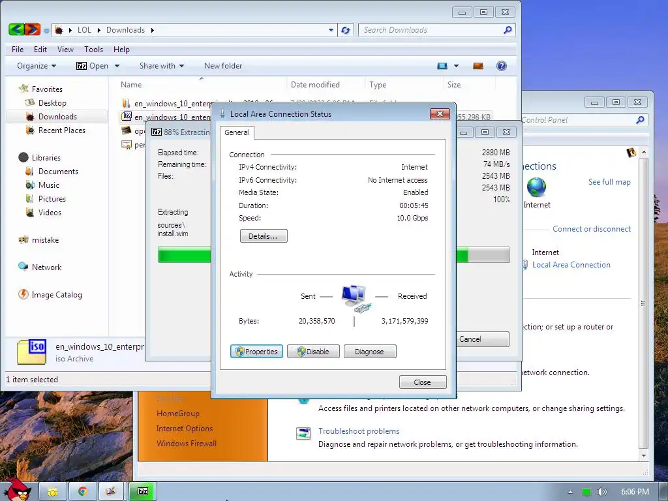
Task: Open the 7-Zip taskbar button
Action: (x=143, y=491)
